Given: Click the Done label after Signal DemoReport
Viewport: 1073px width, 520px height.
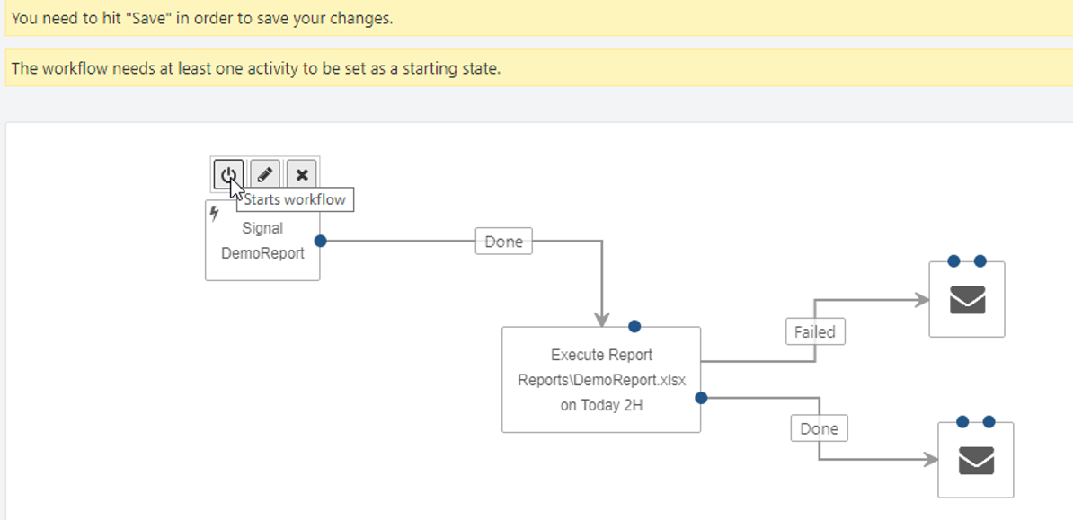Looking at the screenshot, I should [503, 242].
